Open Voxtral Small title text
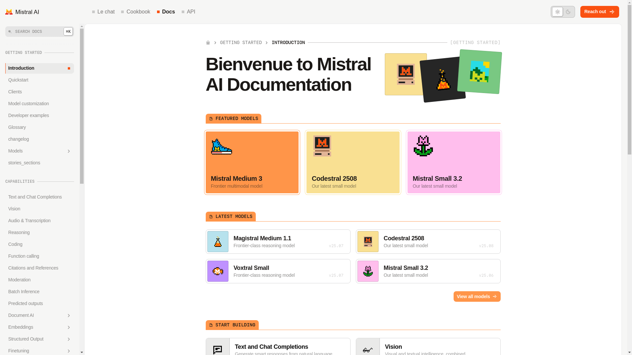 tap(251, 268)
